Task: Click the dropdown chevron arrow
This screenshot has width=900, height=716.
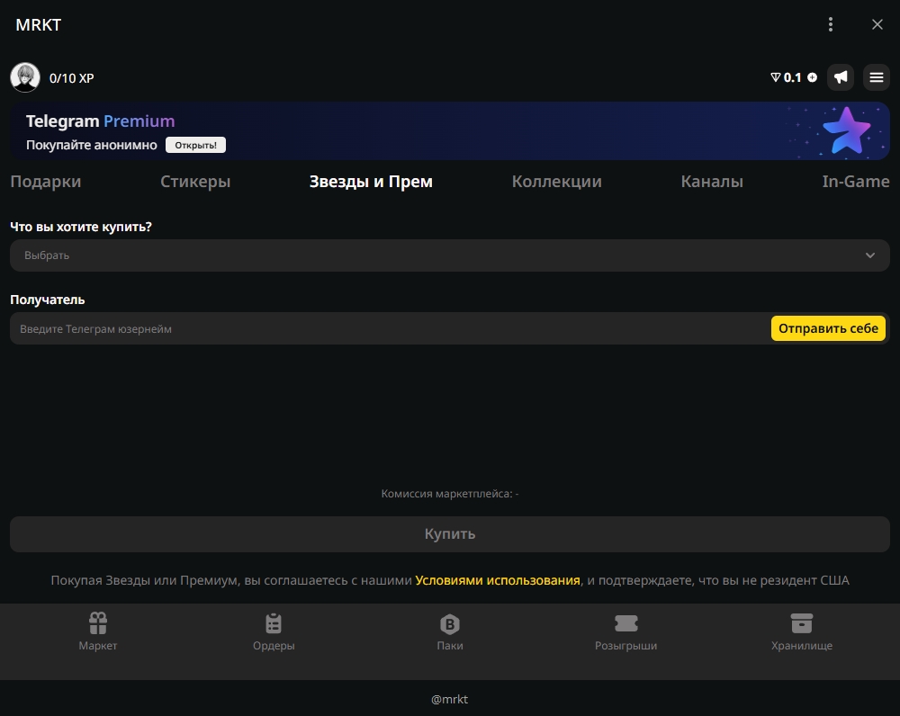Action: tap(870, 255)
